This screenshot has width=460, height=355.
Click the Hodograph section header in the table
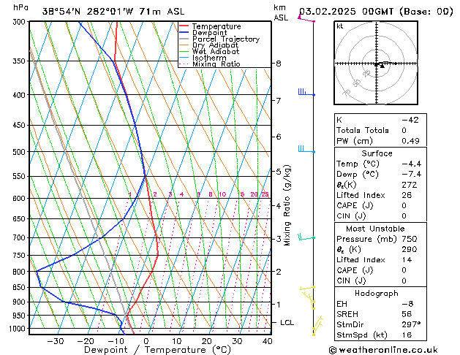[x=377, y=293]
